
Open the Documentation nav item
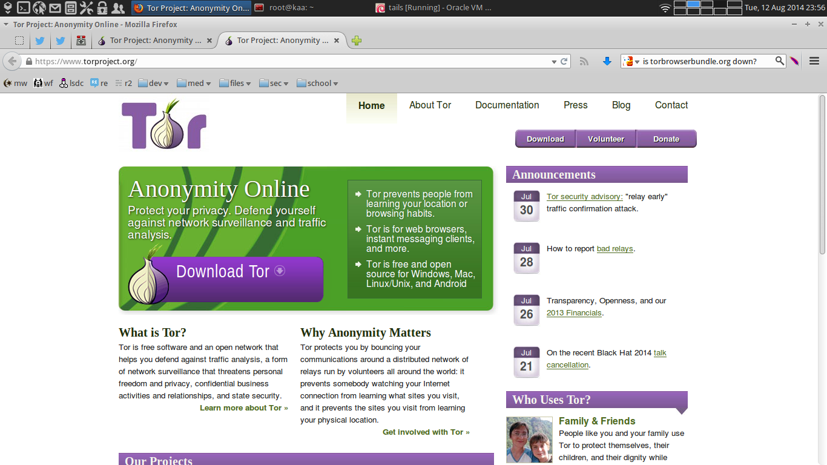click(x=507, y=105)
